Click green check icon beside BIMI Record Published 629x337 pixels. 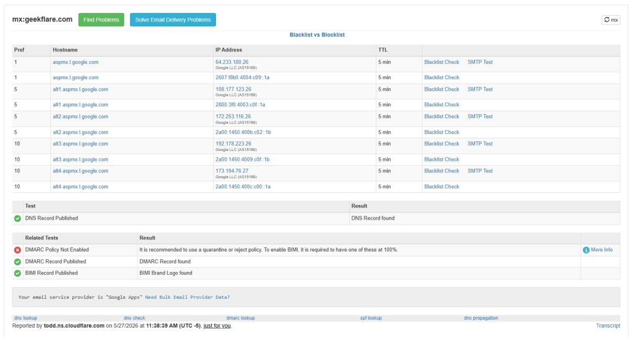pyautogui.click(x=17, y=273)
